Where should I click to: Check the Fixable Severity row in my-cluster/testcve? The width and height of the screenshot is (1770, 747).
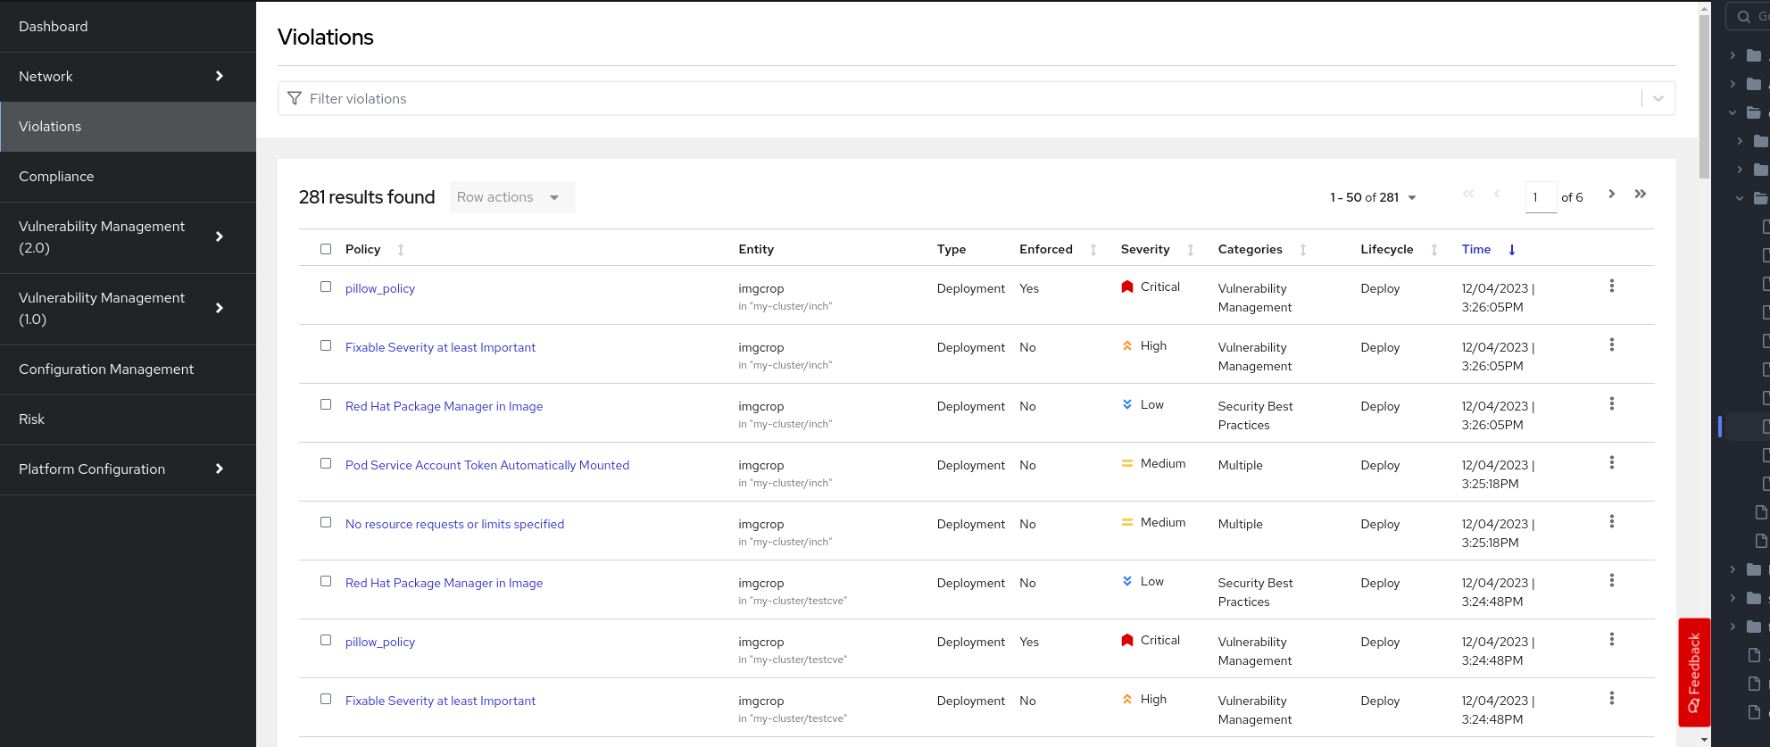[326, 699]
